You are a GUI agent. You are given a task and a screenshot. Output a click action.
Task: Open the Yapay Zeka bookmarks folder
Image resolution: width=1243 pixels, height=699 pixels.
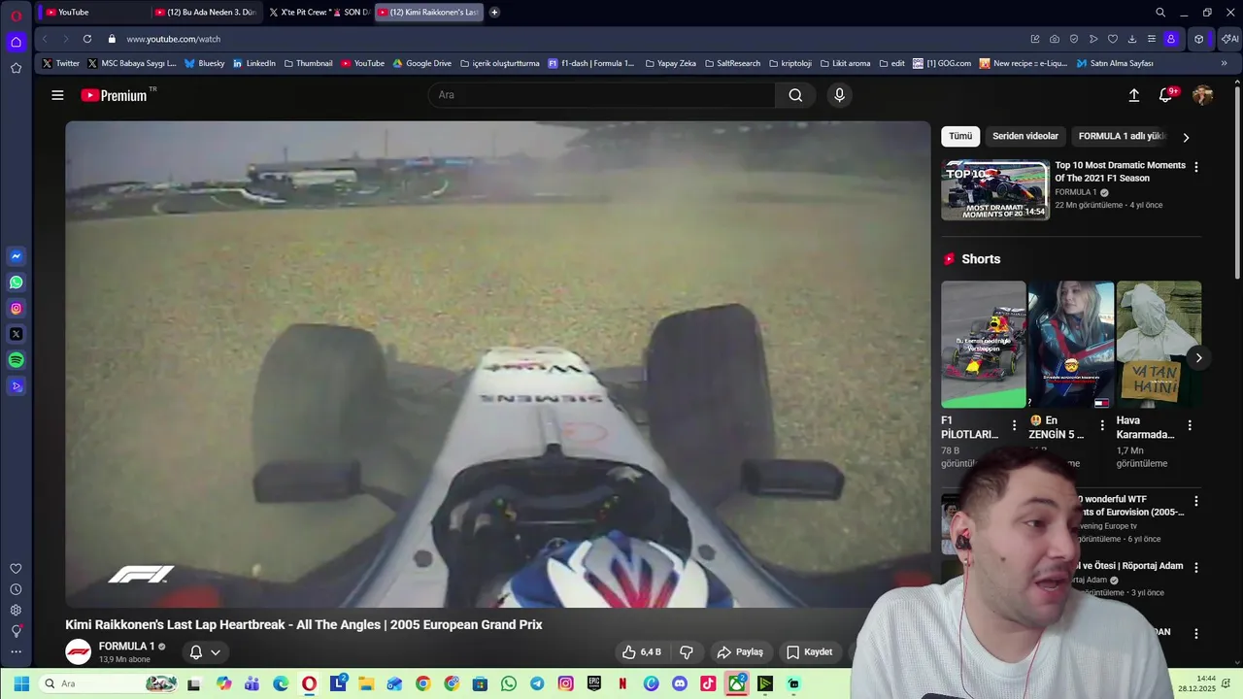click(670, 63)
